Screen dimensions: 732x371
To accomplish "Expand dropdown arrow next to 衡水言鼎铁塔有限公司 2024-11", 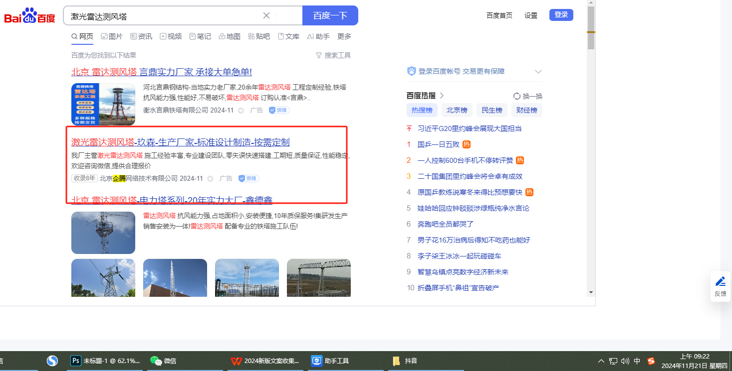I will (x=241, y=111).
